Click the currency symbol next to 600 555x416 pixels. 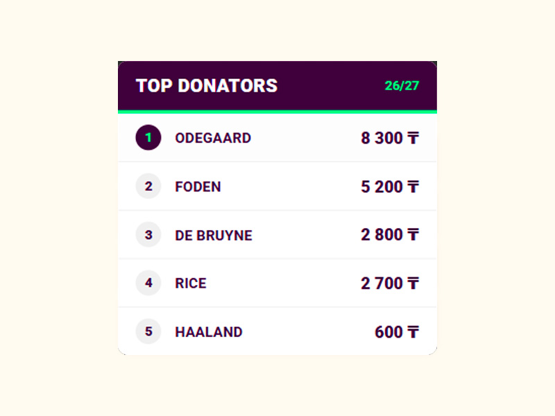click(x=413, y=332)
